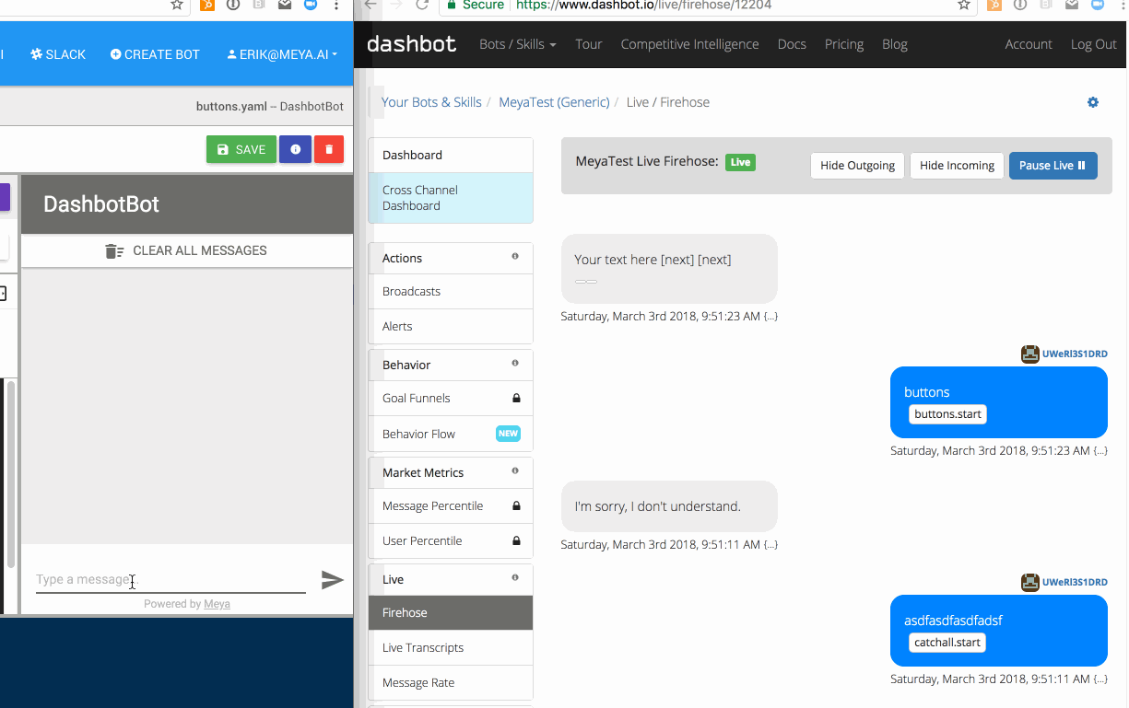Log Out of Dashbot
1129x708 pixels.
pyautogui.click(x=1094, y=44)
